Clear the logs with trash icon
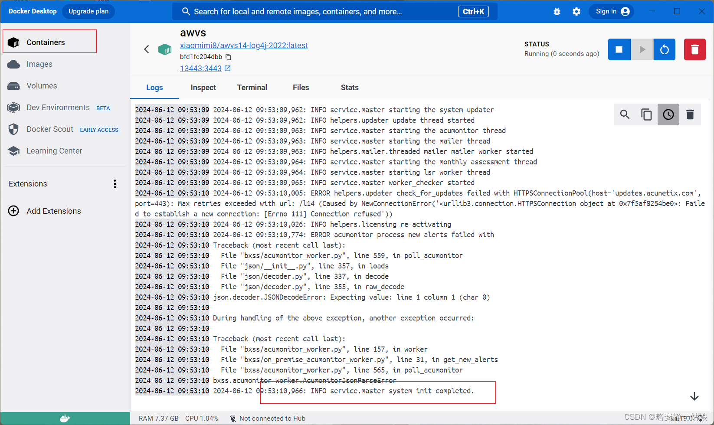The width and height of the screenshot is (714, 425). click(x=690, y=114)
